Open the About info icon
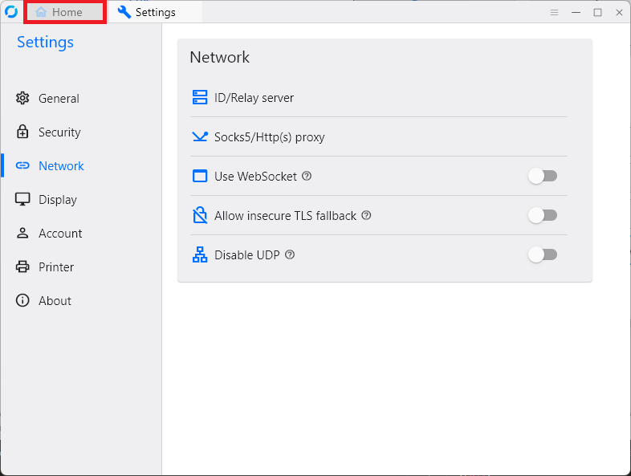Viewport: 631px width, 476px height. coord(22,301)
